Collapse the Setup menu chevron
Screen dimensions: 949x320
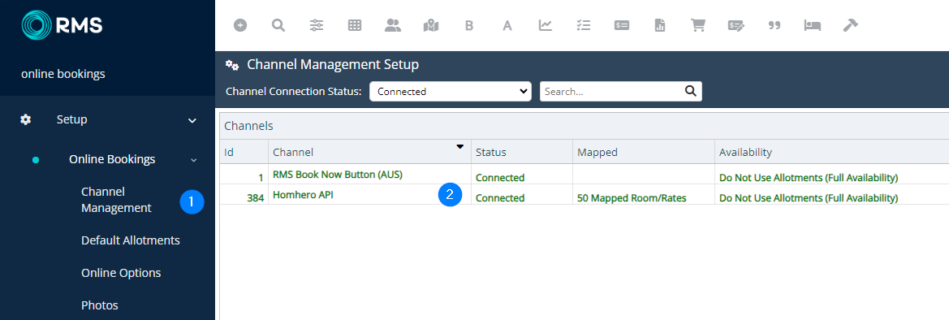[x=192, y=120]
